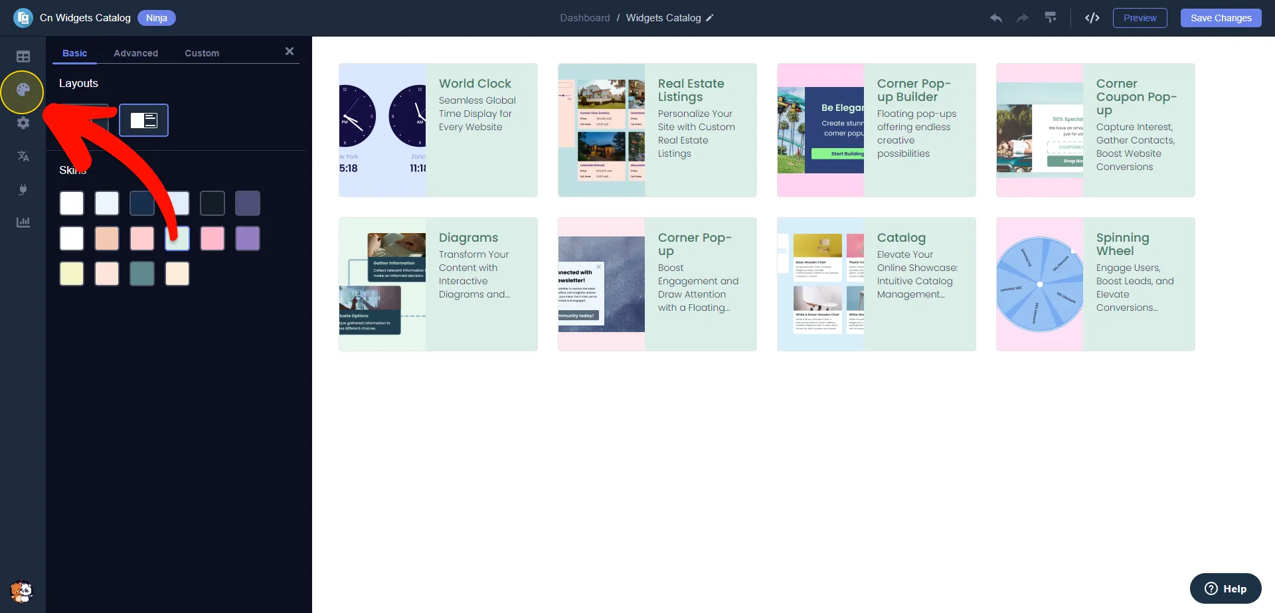This screenshot has width=1275, height=613.
Task: Edit the Widgets Catalog name with pencil icon
Action: pos(709,18)
